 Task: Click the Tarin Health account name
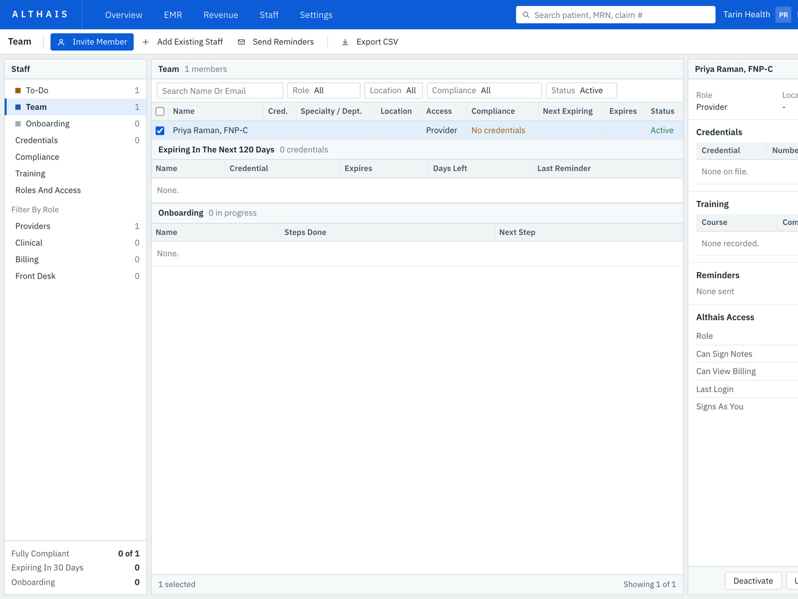tap(747, 14)
